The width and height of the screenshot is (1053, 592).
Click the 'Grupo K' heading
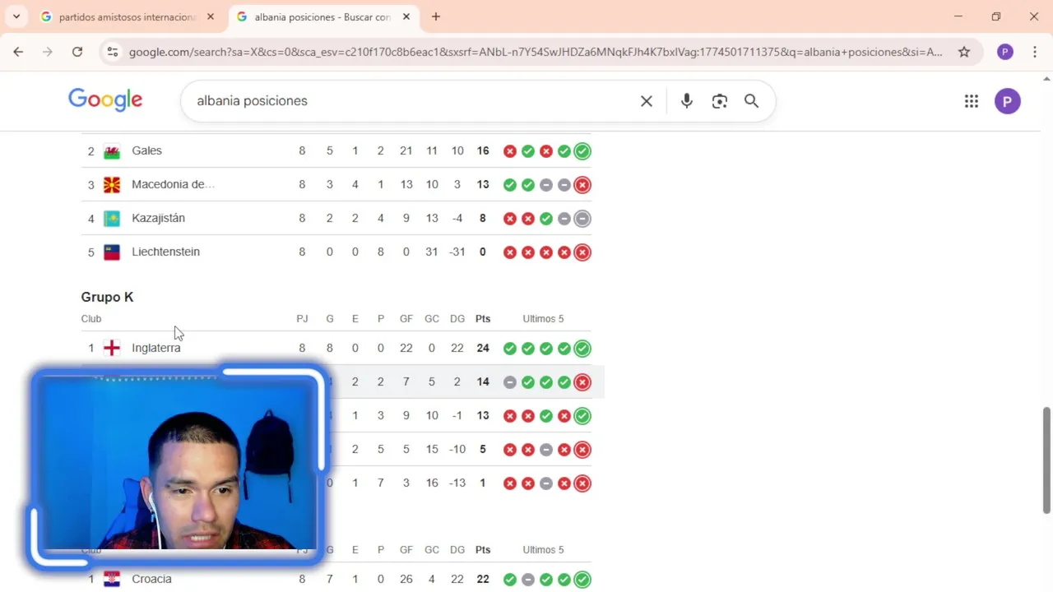[x=107, y=297]
